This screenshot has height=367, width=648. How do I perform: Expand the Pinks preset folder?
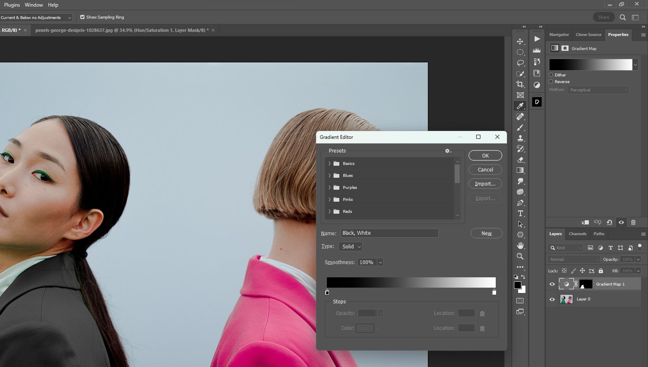pyautogui.click(x=329, y=200)
